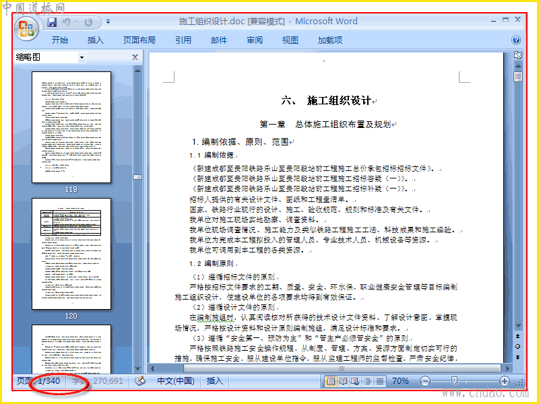Open the Customize Quick Access Toolbar dropdown
Screen dimensions: 539x404
coord(108,22)
